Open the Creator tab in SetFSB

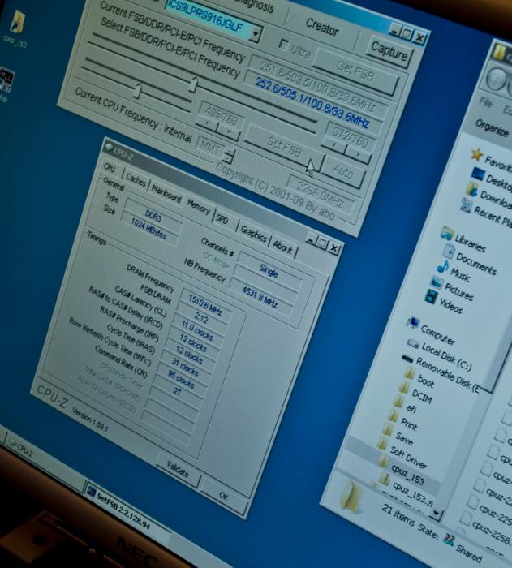click(x=322, y=27)
